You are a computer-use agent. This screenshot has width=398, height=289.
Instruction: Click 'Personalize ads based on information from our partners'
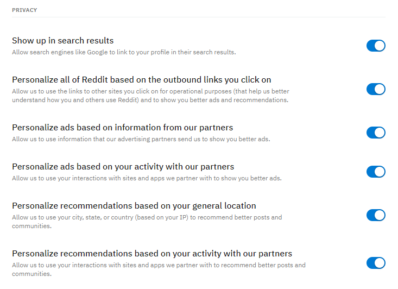tap(122, 128)
